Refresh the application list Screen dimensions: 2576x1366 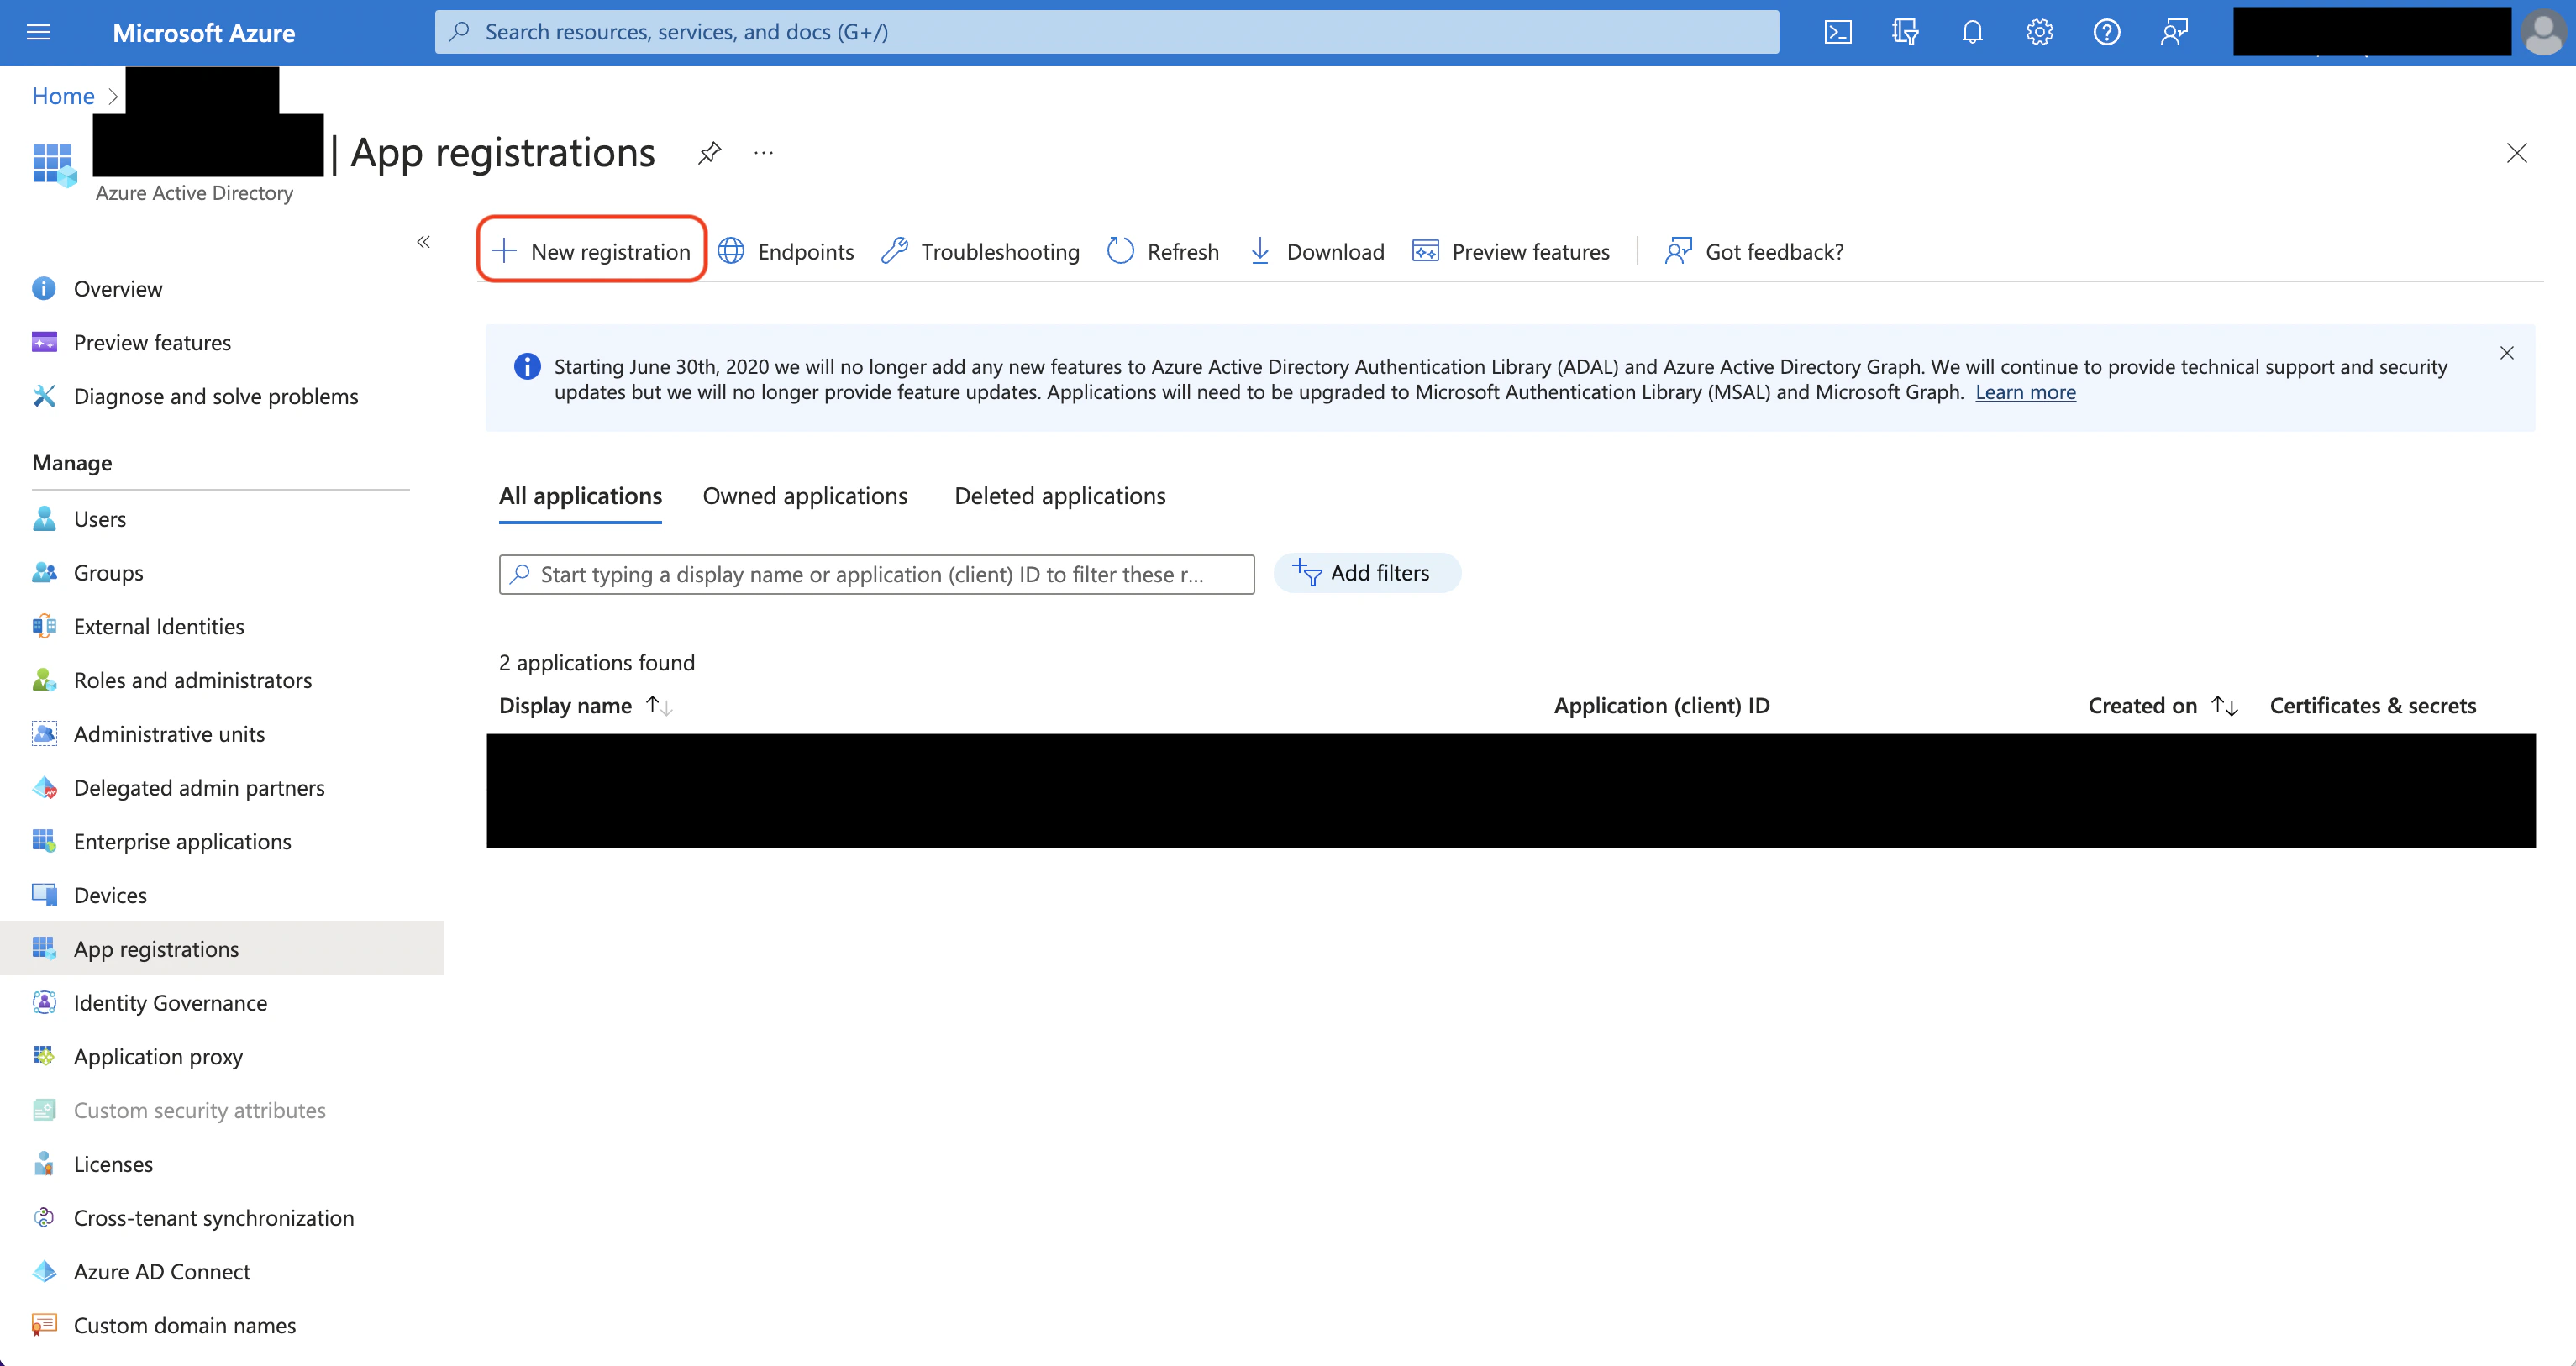[x=1163, y=251]
